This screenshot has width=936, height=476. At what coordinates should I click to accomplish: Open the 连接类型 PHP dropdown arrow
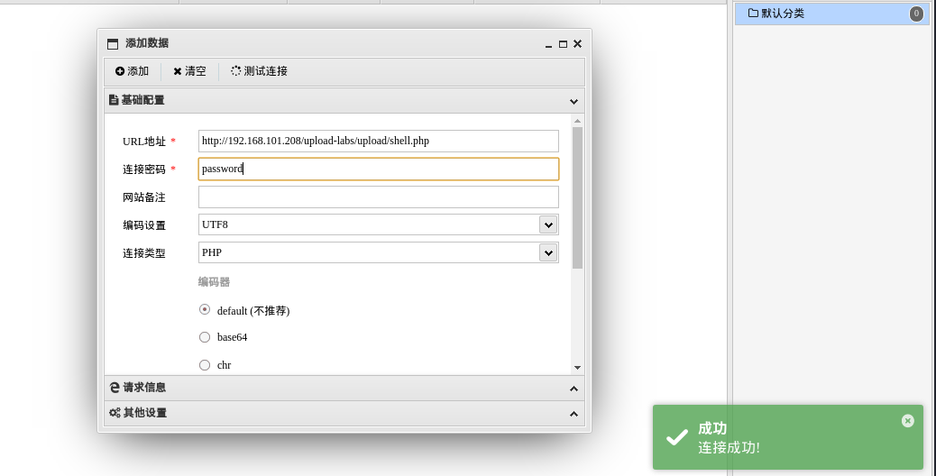click(x=548, y=252)
